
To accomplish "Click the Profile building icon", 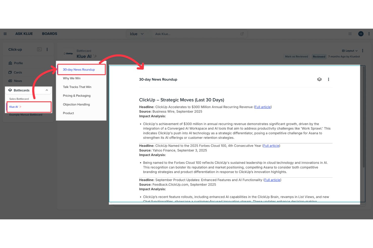I will (10, 63).
